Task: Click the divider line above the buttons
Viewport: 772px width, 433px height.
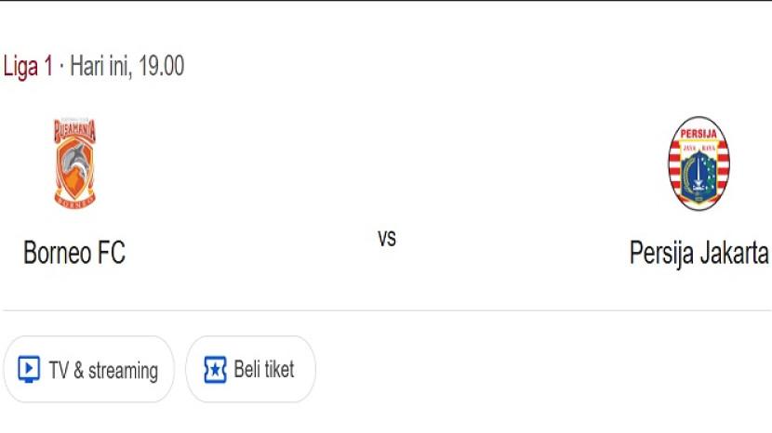Action: point(386,310)
